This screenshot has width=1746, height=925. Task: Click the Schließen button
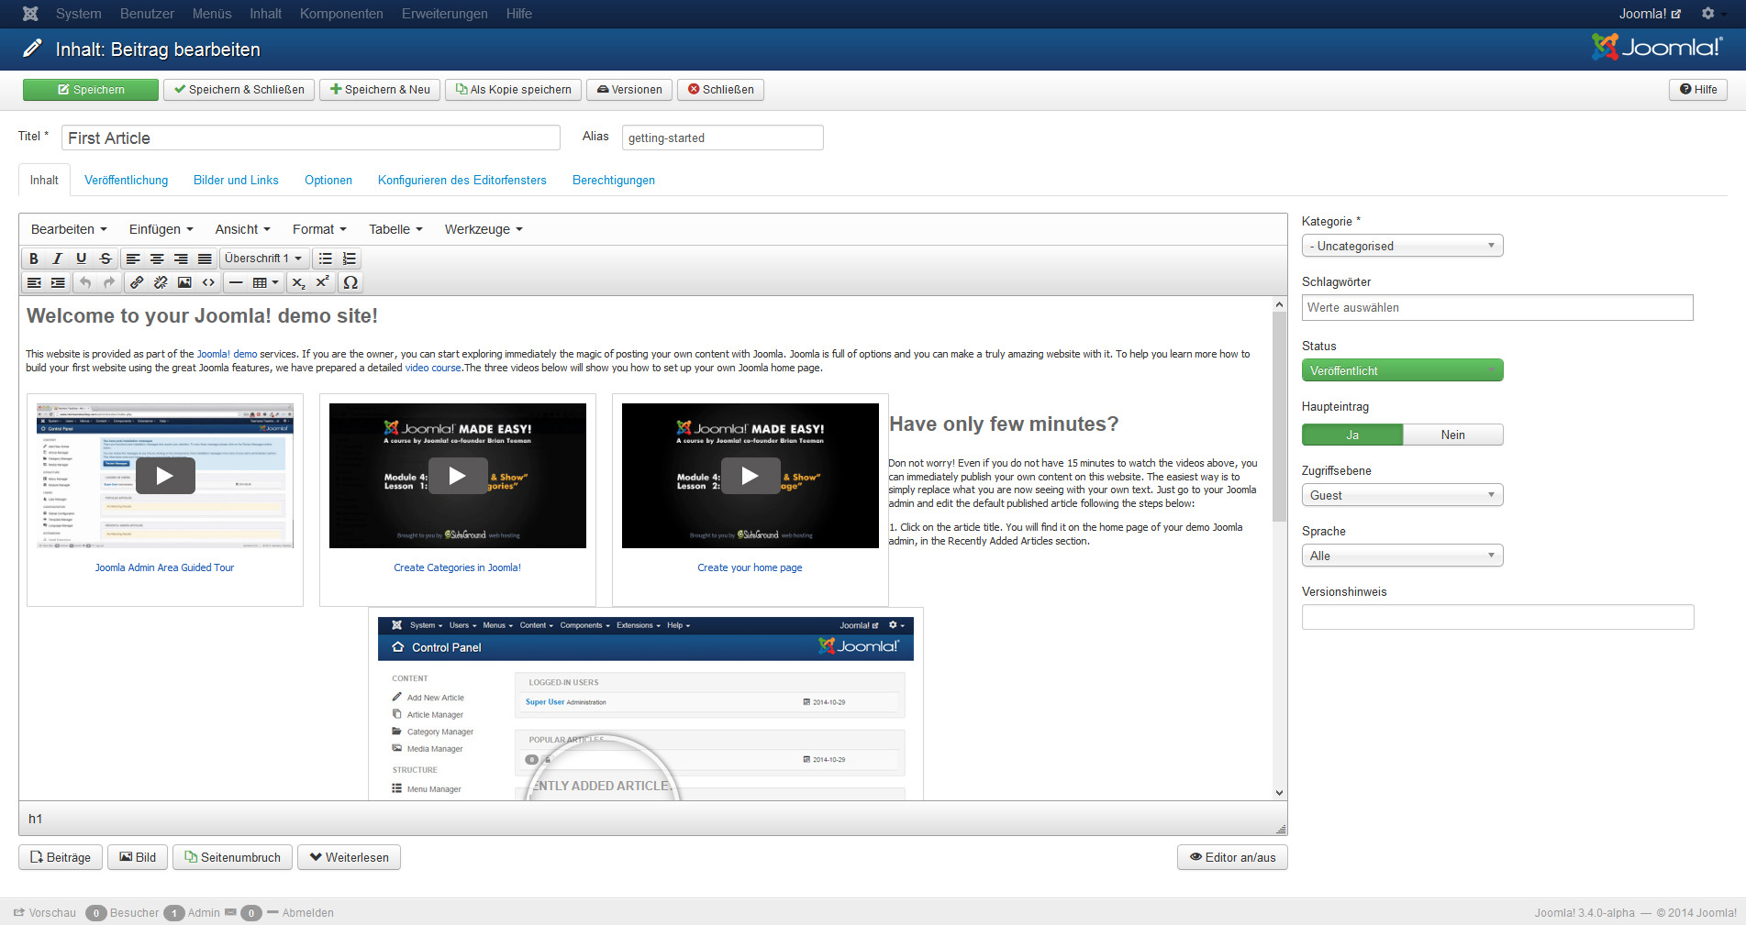[x=721, y=89]
